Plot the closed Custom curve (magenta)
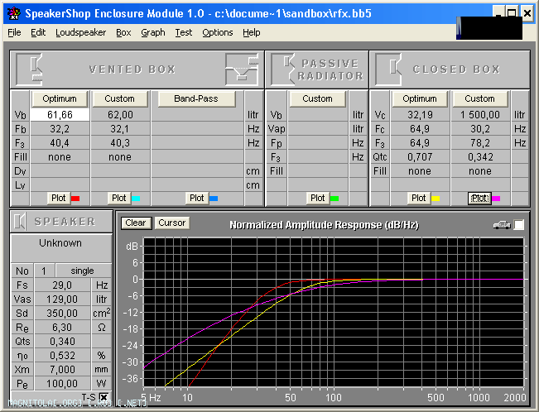539x412 pixels. pyautogui.click(x=479, y=199)
